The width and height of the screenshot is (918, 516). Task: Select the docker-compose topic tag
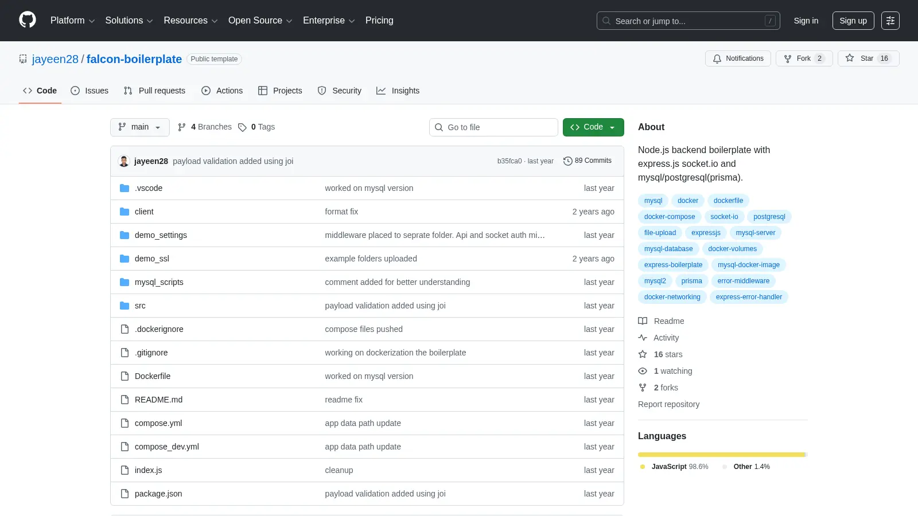pyautogui.click(x=670, y=217)
